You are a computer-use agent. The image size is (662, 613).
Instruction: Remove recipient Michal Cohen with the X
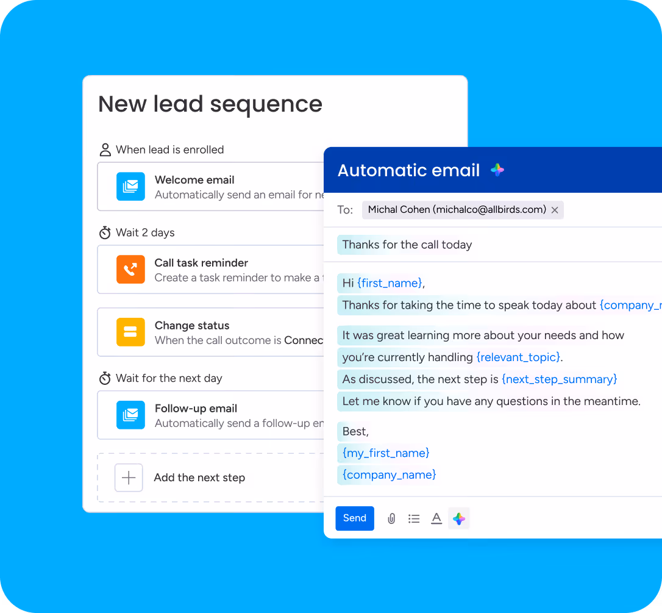pyautogui.click(x=555, y=210)
